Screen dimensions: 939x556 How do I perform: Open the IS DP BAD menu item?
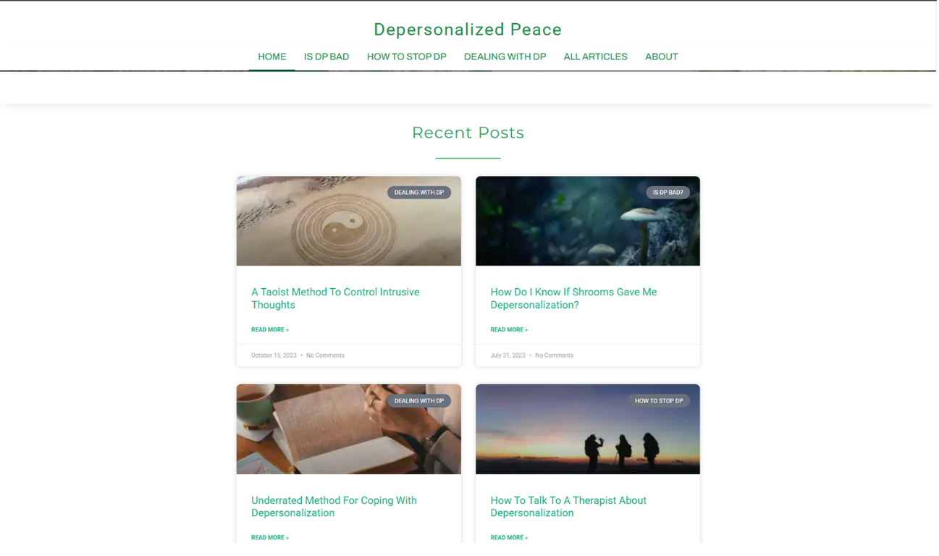click(327, 56)
